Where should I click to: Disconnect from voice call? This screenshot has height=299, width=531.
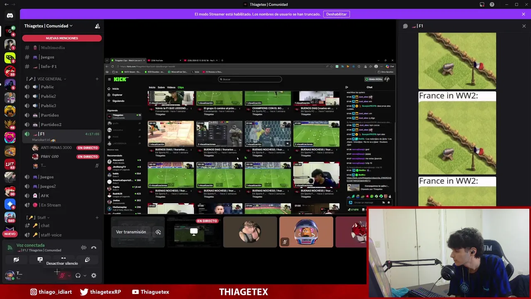coord(94,248)
